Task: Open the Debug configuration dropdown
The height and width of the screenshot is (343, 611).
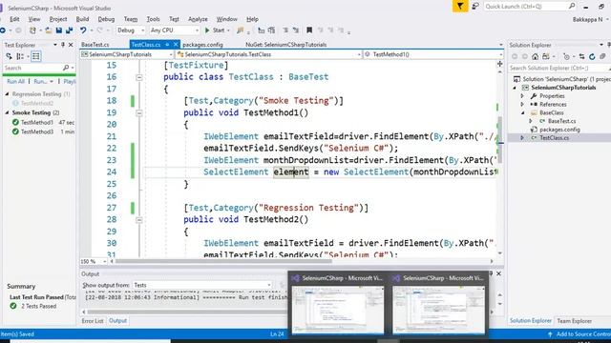Action: pyautogui.click(x=131, y=30)
